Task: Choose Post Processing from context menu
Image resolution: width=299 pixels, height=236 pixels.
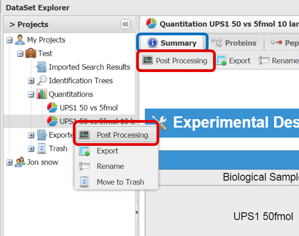Action: pos(122,135)
